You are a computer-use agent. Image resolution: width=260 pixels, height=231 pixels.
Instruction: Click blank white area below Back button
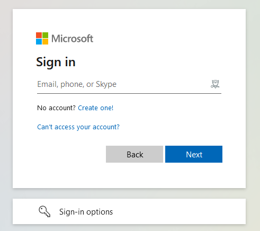pyautogui.click(x=135, y=175)
